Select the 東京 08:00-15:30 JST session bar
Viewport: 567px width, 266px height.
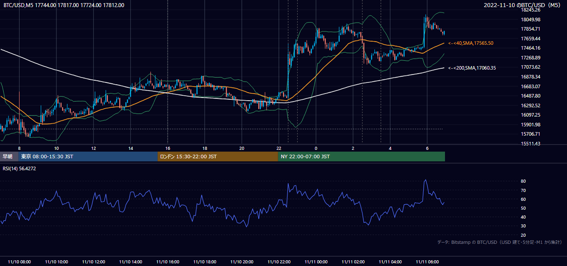point(88,156)
